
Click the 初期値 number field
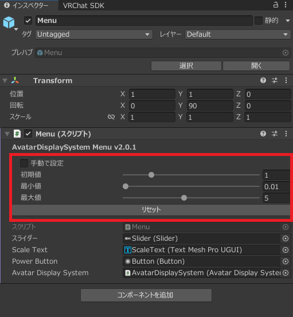pyautogui.click(x=276, y=175)
